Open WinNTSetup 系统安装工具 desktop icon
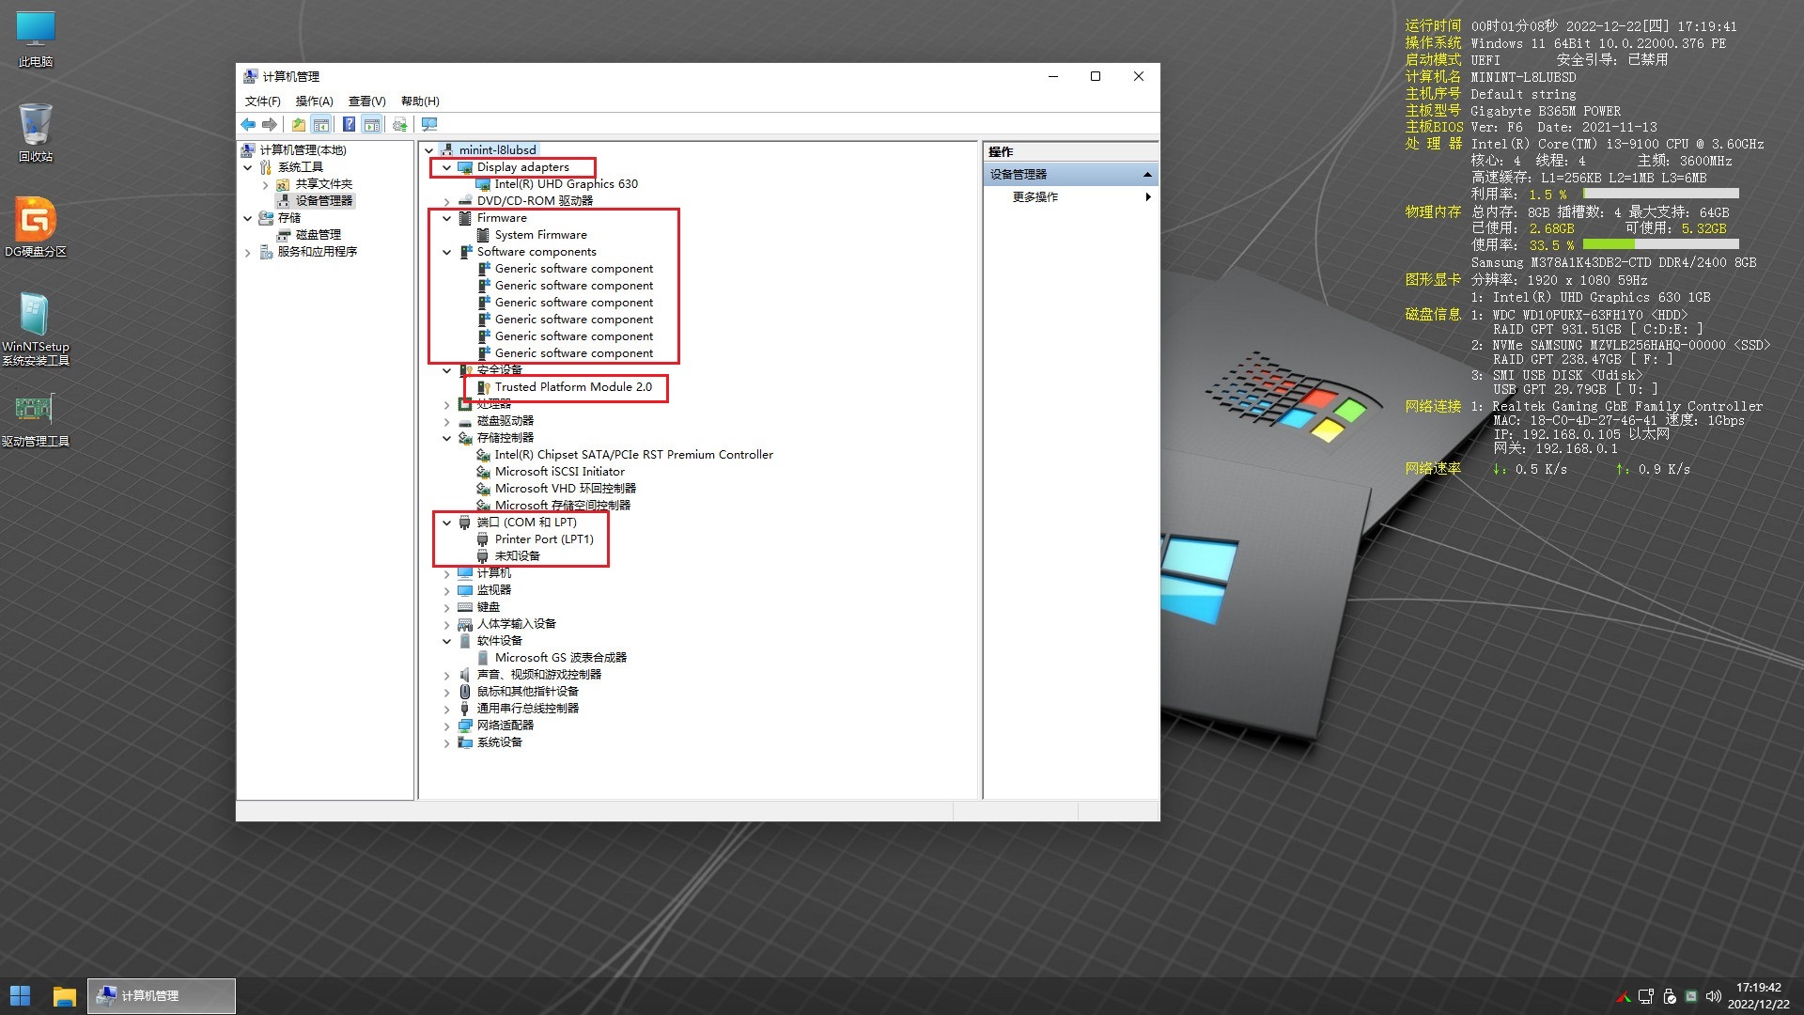 [36, 329]
